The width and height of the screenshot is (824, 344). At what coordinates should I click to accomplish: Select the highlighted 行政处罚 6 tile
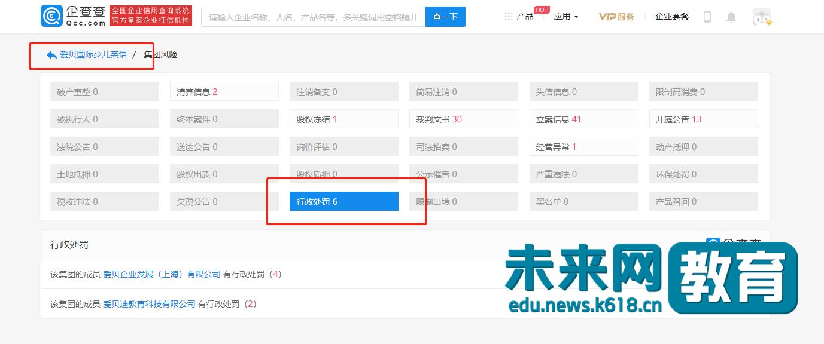coord(344,201)
